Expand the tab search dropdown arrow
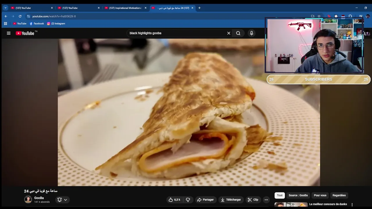Screen dimensions: 372x209 [6, 8]
